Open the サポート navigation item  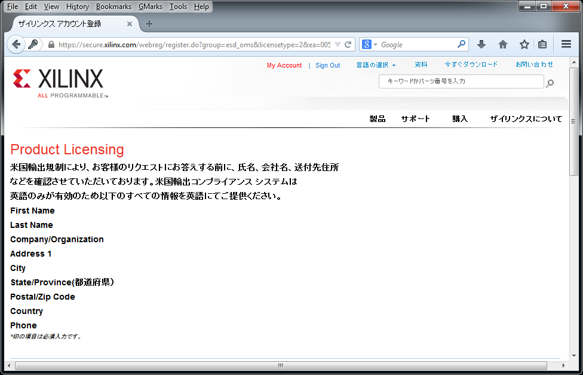tap(415, 119)
